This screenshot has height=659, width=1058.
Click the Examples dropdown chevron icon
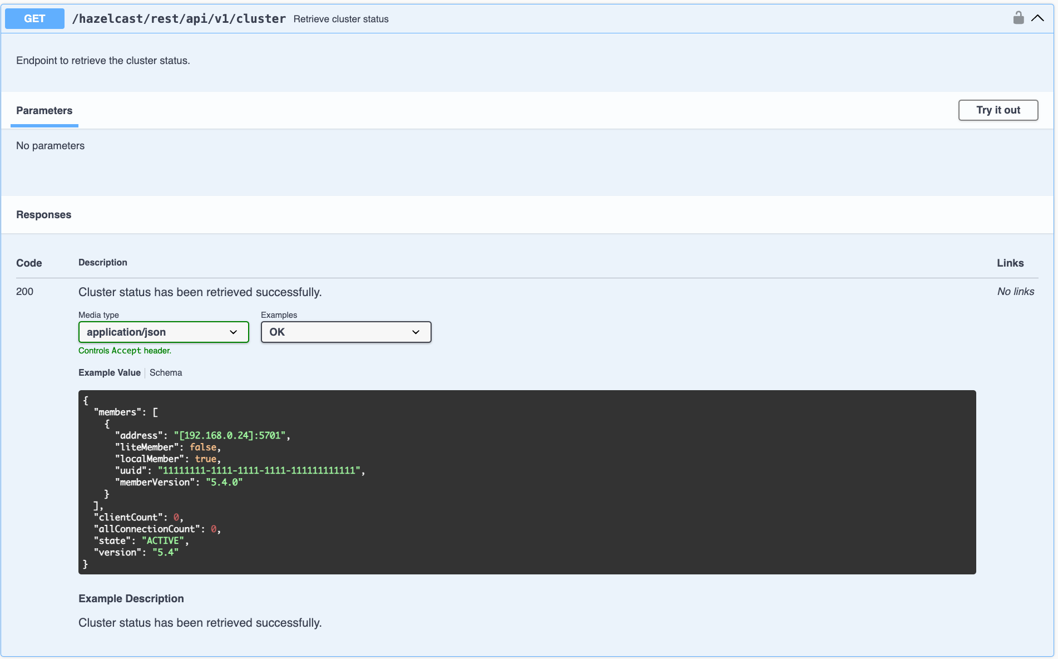pyautogui.click(x=416, y=332)
